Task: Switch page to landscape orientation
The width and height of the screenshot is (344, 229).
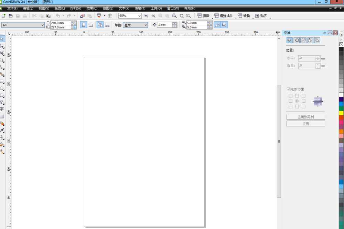Action: pyautogui.click(x=91, y=25)
